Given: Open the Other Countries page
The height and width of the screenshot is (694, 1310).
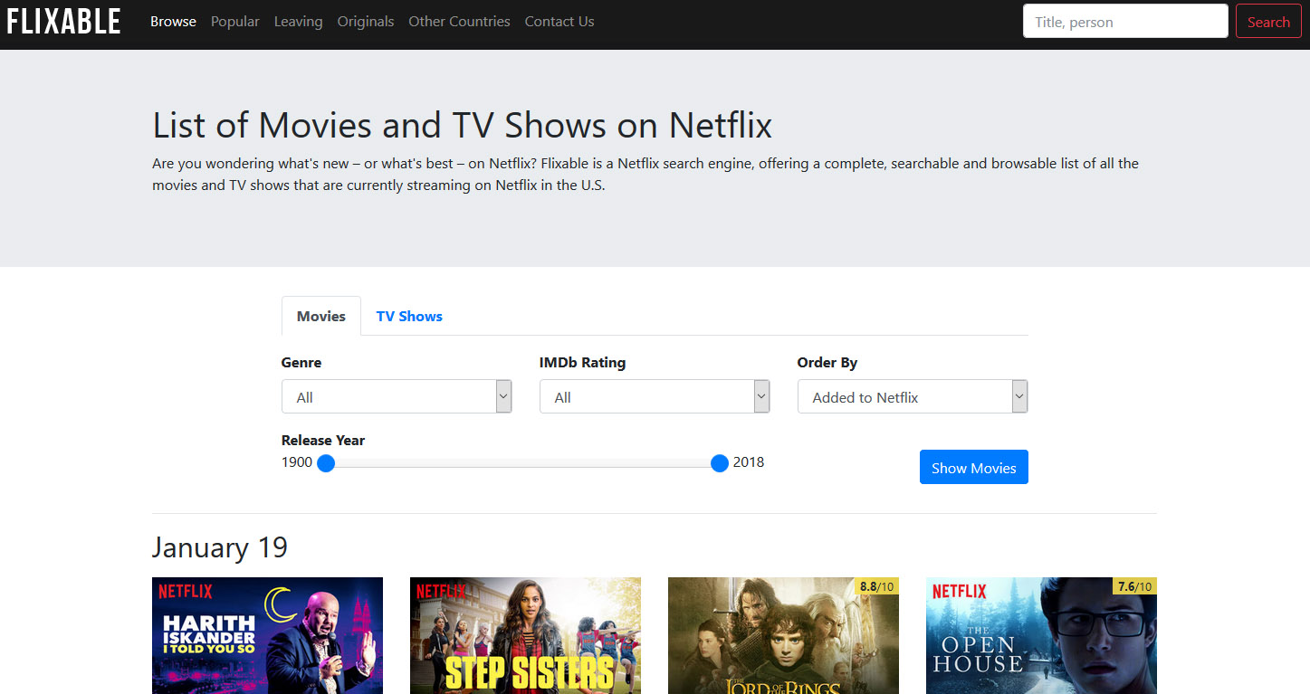Looking at the screenshot, I should (x=459, y=21).
